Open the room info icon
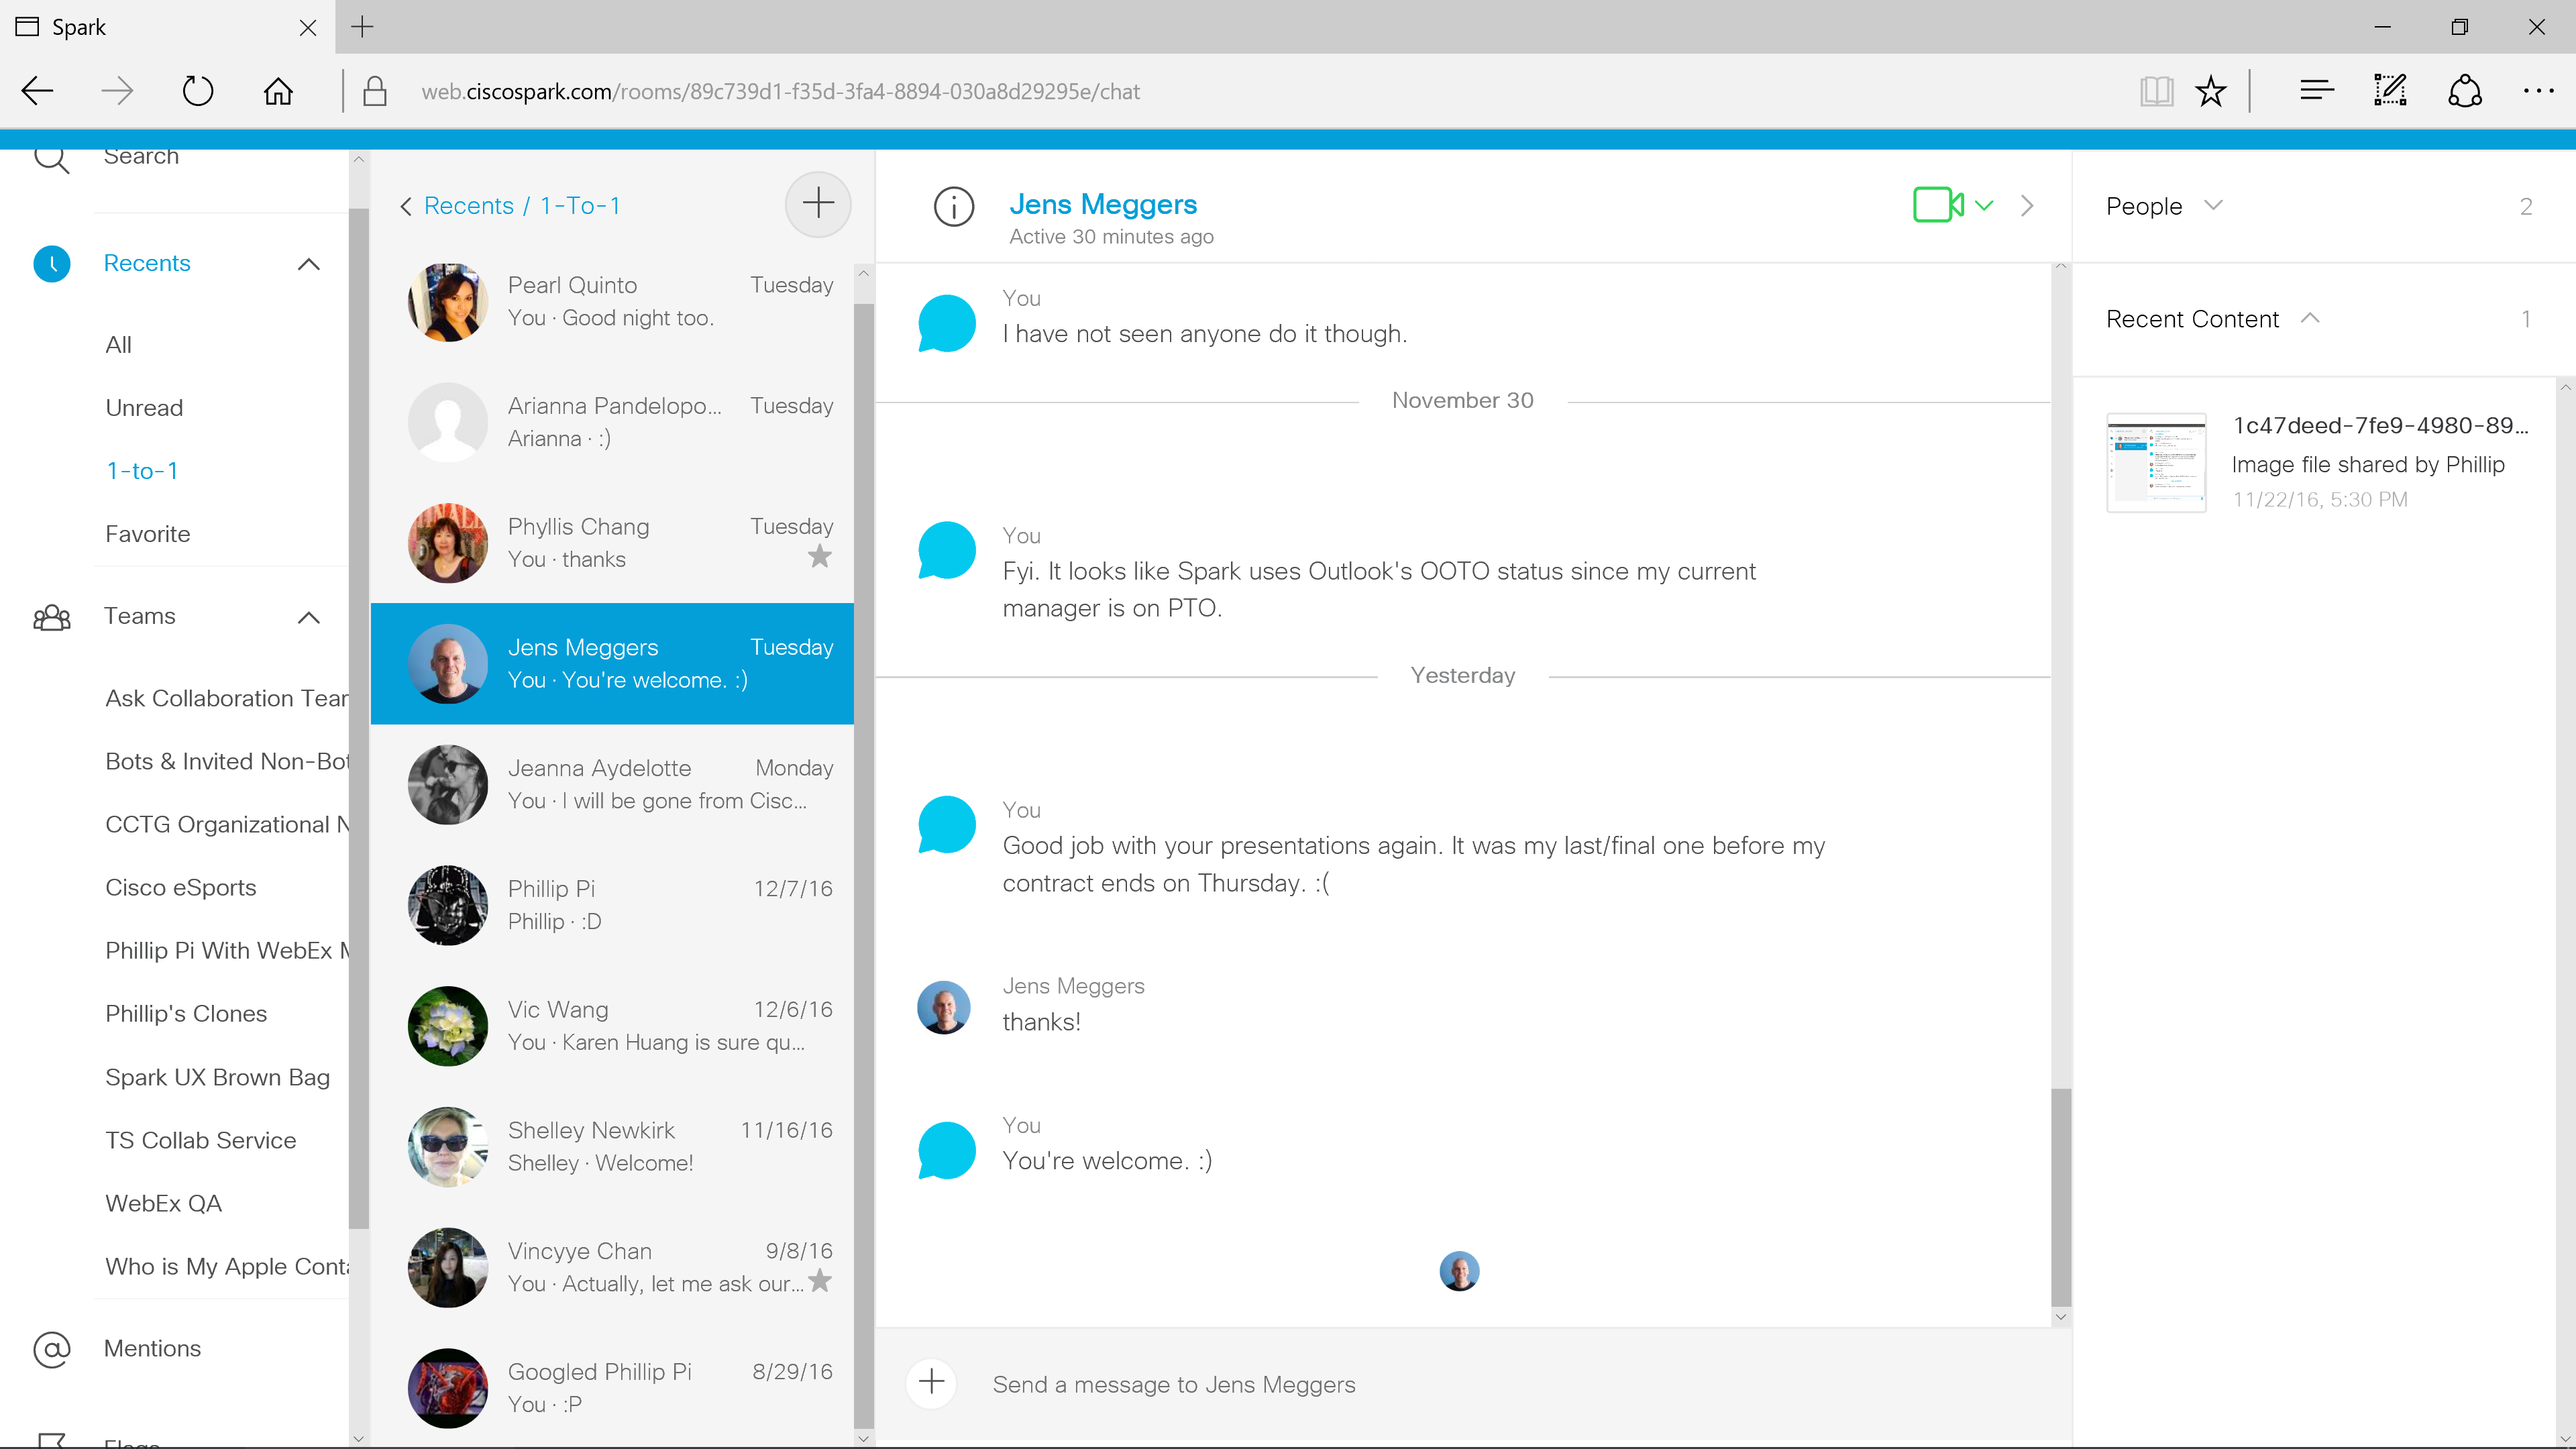The height and width of the screenshot is (1449, 2576). pyautogui.click(x=953, y=206)
